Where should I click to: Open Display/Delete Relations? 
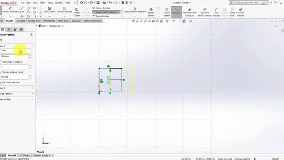coord(135,10)
